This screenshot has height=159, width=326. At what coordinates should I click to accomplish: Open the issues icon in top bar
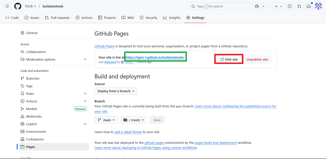(290, 6)
